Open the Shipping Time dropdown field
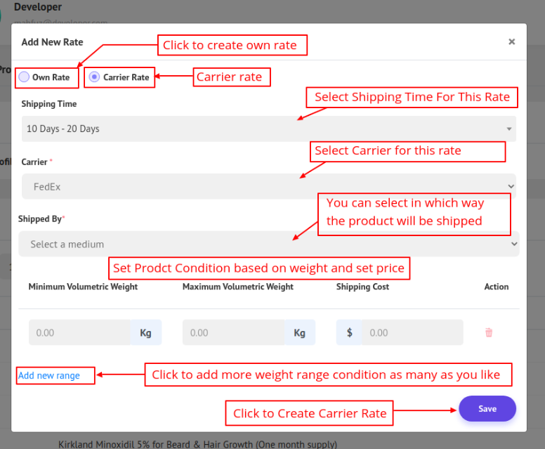Viewport: 545px width, 449px height. [267, 129]
